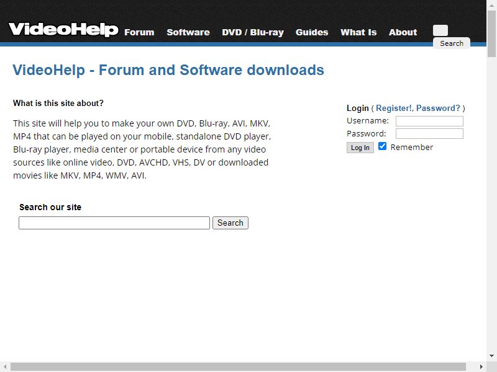Focus the Search our site text box
Viewport: 497px width, 372px height.
pos(114,223)
